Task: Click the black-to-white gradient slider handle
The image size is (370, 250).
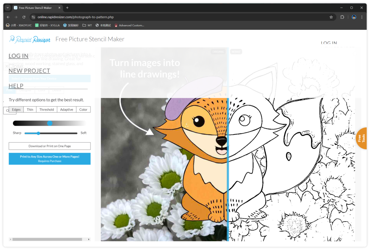Action: (x=50, y=123)
